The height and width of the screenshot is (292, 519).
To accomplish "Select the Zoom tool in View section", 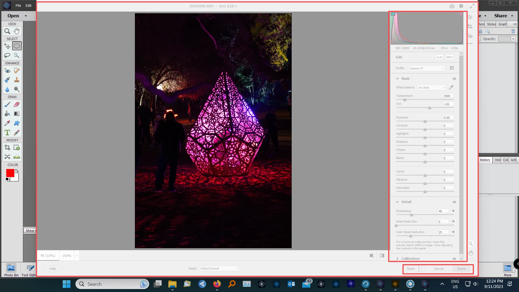I will click(7, 31).
